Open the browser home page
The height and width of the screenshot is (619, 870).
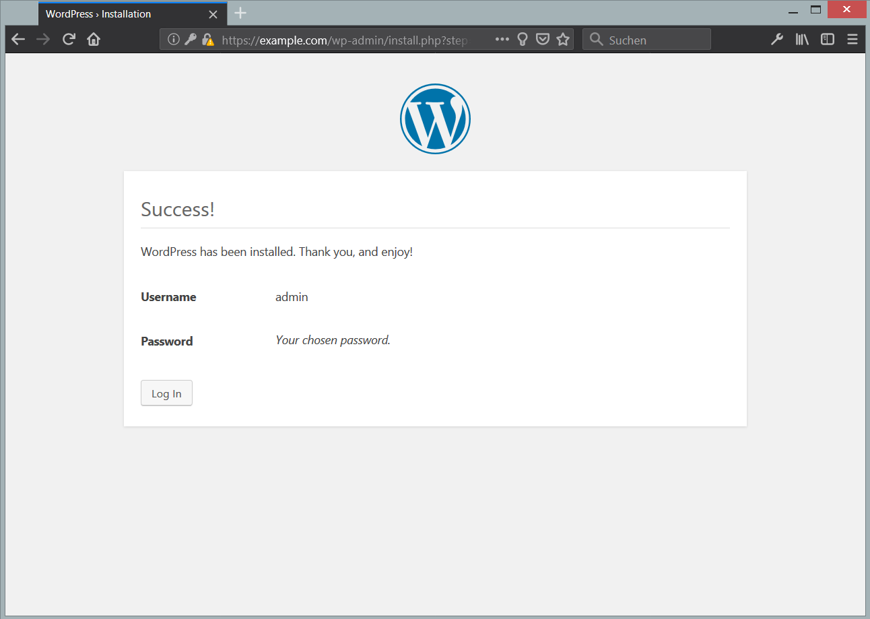point(94,40)
